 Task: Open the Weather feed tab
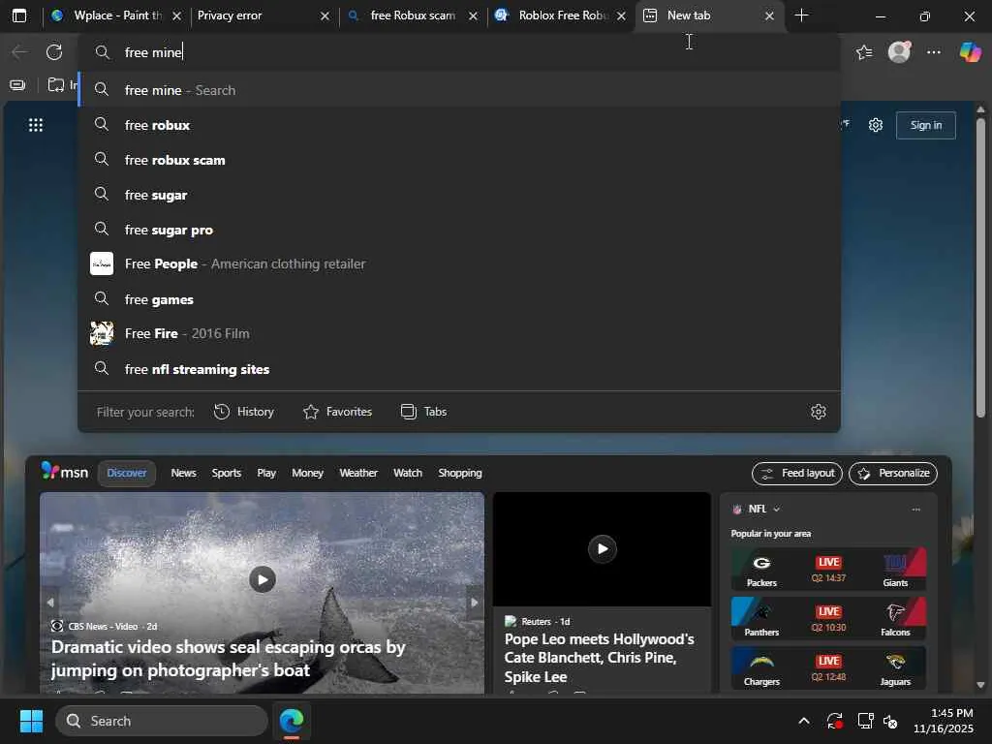click(358, 473)
